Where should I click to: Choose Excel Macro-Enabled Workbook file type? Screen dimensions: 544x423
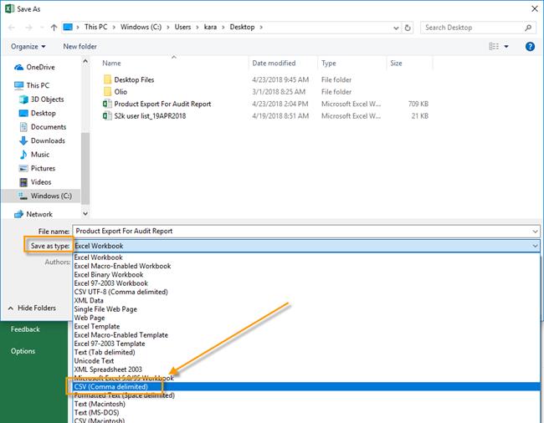coord(122,266)
